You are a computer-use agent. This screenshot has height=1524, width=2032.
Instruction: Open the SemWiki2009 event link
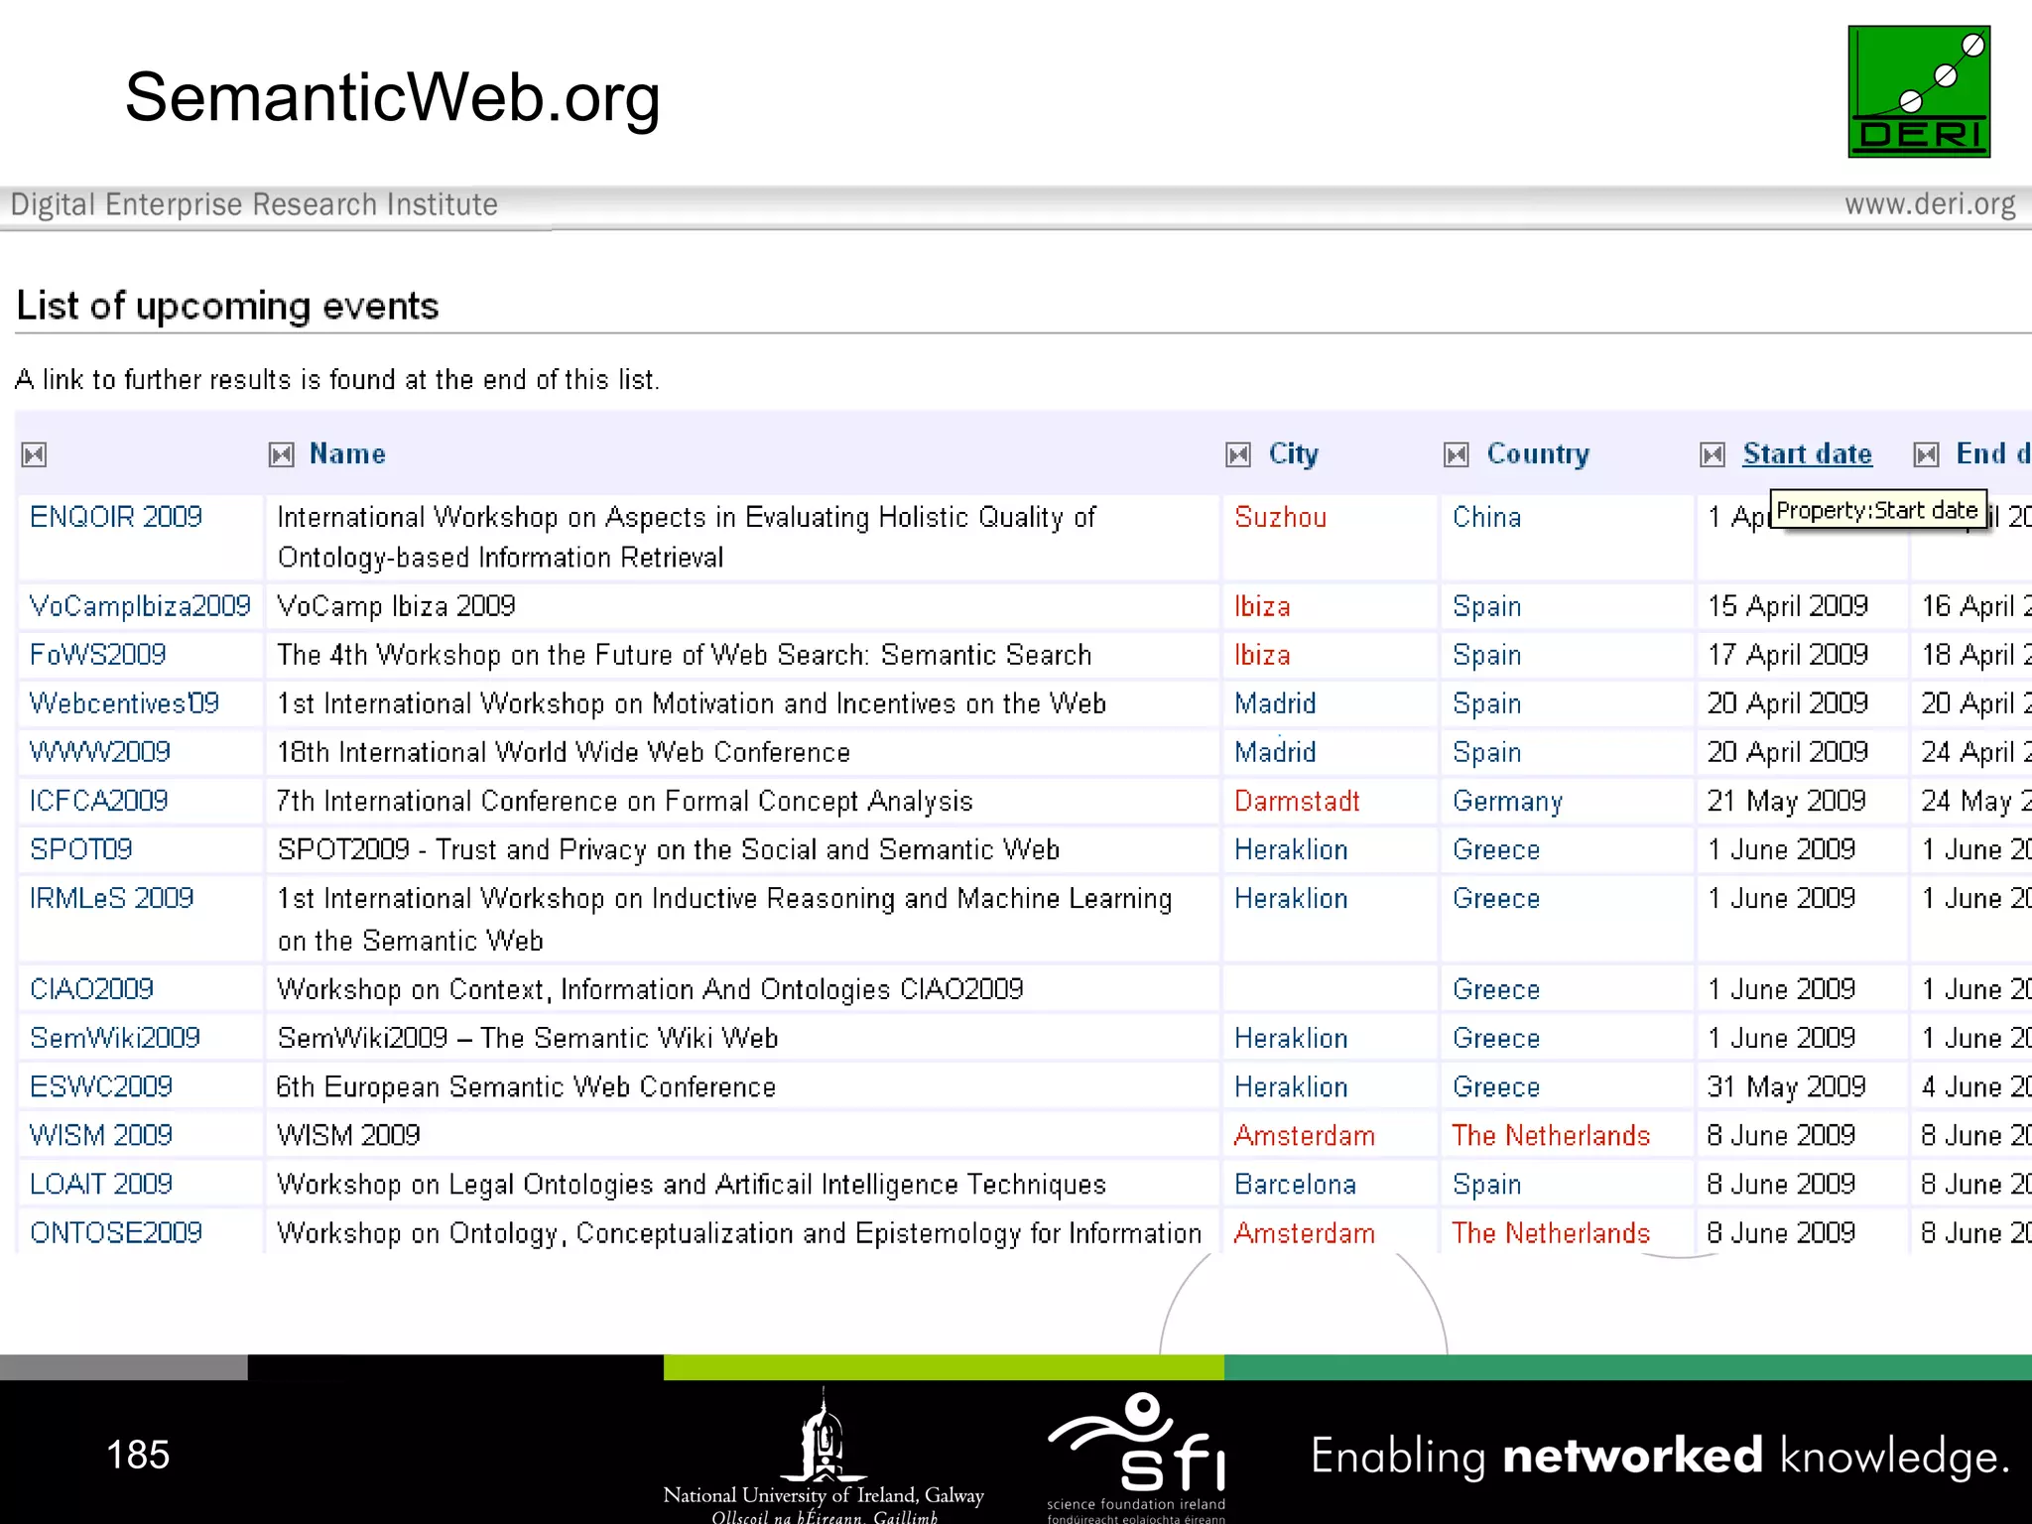point(115,1038)
